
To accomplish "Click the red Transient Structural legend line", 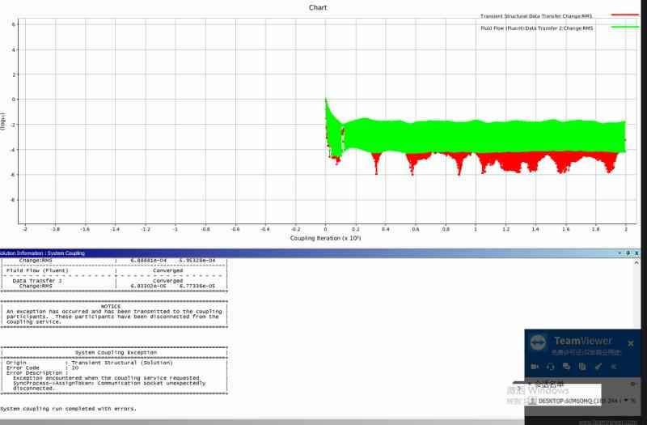I will (624, 15).
